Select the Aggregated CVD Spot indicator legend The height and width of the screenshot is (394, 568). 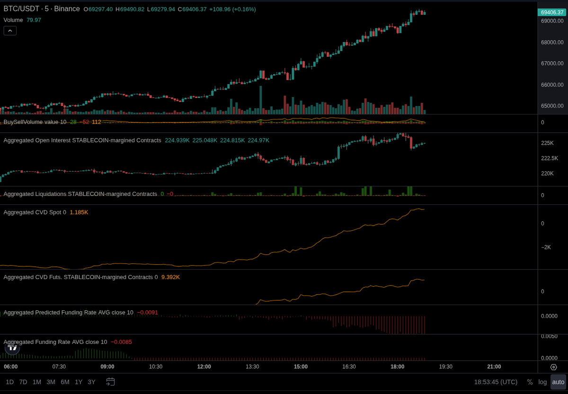pos(35,212)
